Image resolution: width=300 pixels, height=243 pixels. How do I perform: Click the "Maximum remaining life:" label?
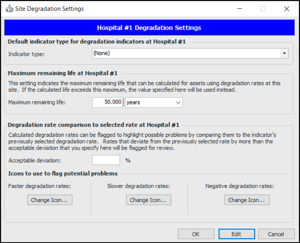pos(37,102)
